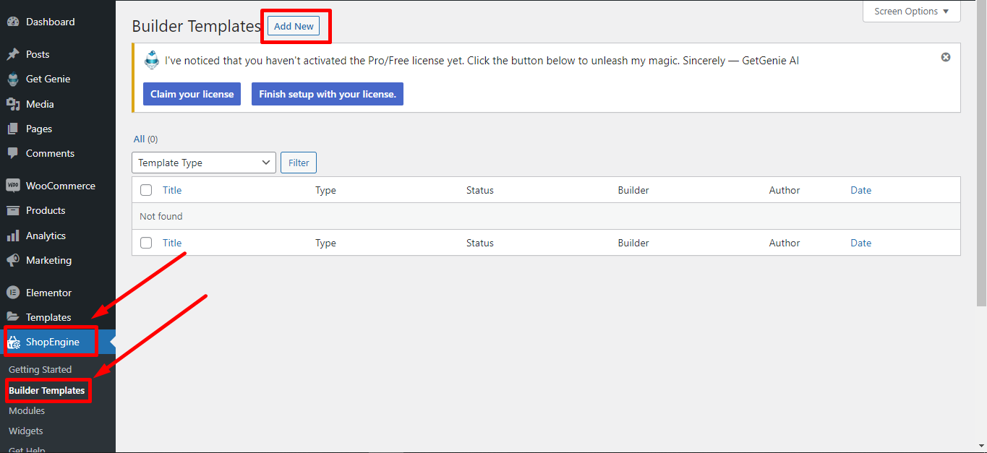Screen dimensions: 987x453
Task: Click the Add New button
Action: tap(294, 26)
